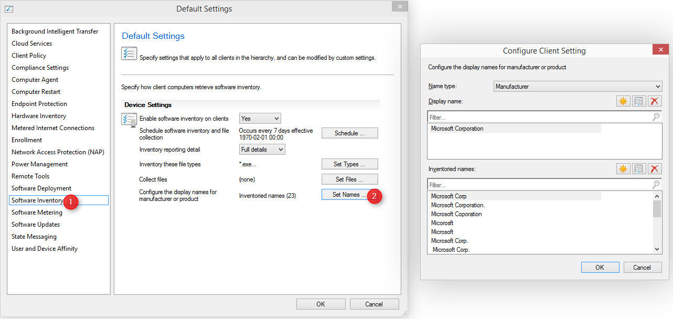Image resolution: width=673 pixels, height=319 pixels.
Task: Open the Hardware Inventory settings category
Action: point(39,116)
